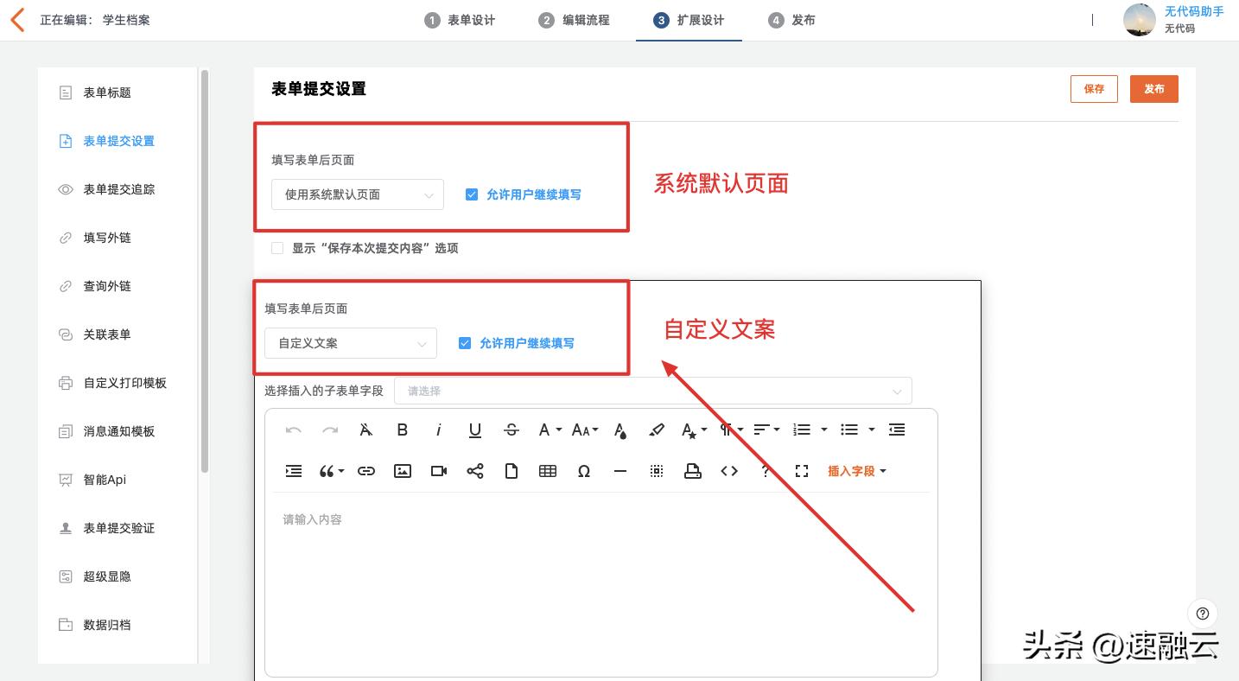Screen dimensions: 1239x681
Task: Select 表单提交追踪 in the left sidebar
Action: click(119, 189)
